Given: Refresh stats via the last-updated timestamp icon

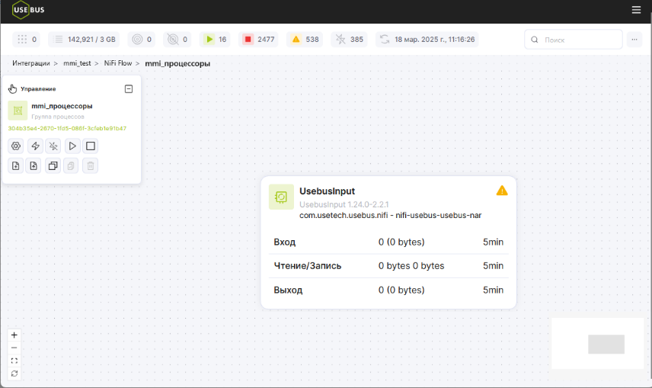Looking at the screenshot, I should [385, 40].
